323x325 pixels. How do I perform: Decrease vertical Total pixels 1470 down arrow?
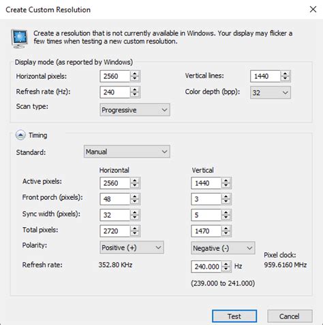click(x=226, y=234)
